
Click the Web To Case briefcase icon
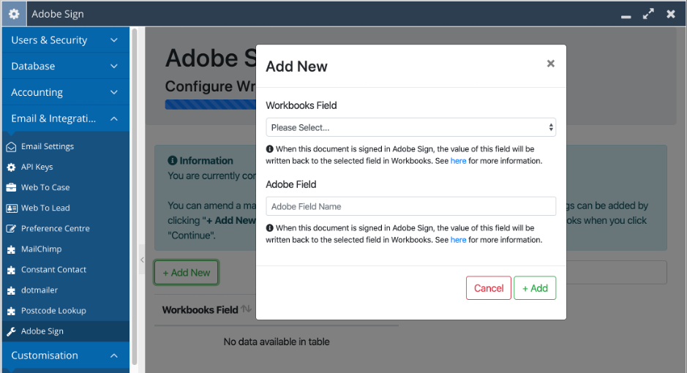(x=12, y=187)
